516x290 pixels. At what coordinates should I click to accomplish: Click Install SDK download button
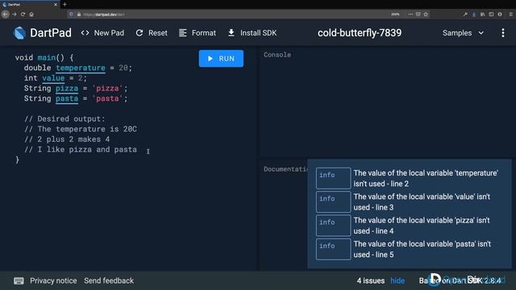(x=252, y=33)
